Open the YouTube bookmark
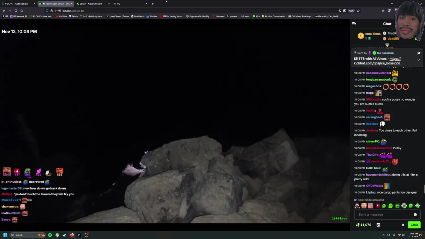This screenshot has height=239, width=425. tap(61, 16)
